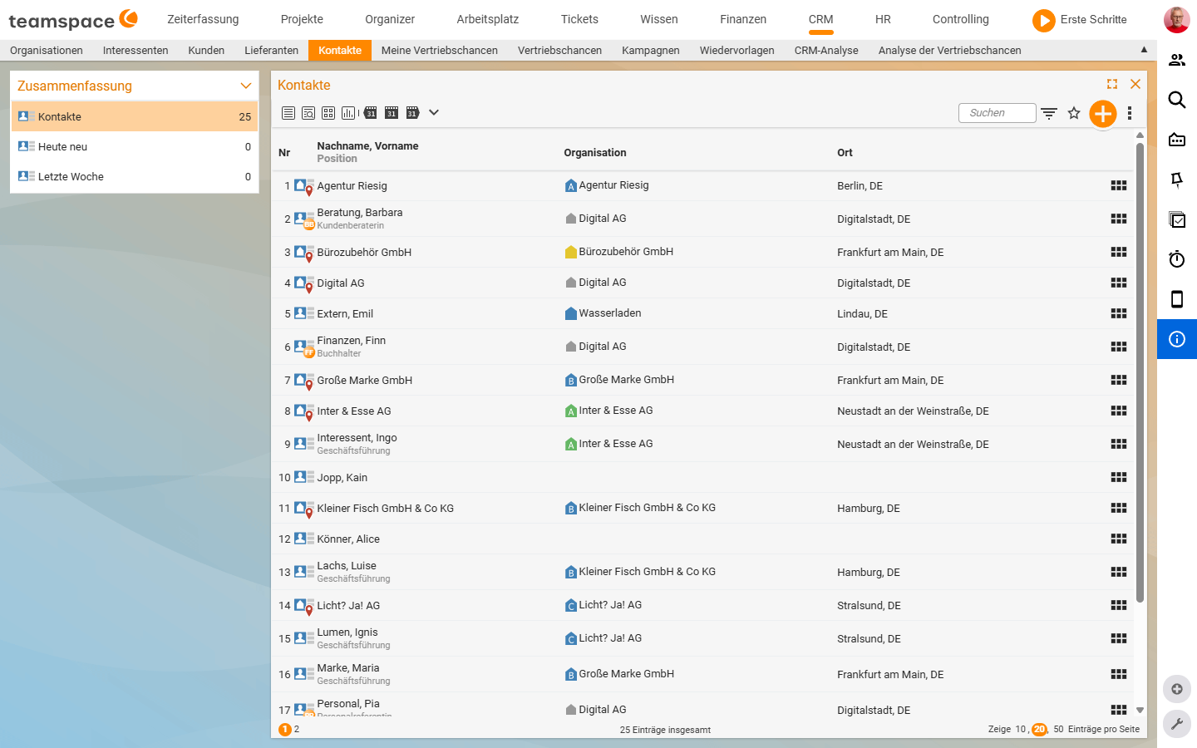Image resolution: width=1197 pixels, height=748 pixels.
Task: Collapse the submenu bar with the up arrow
Action: (x=1144, y=50)
